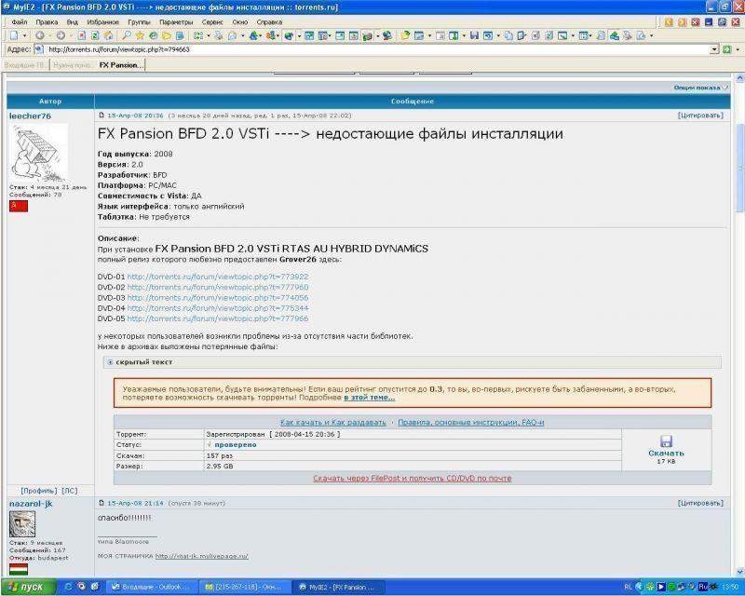
Task: Click the yellow folder toolbar icon
Action: tap(167, 35)
